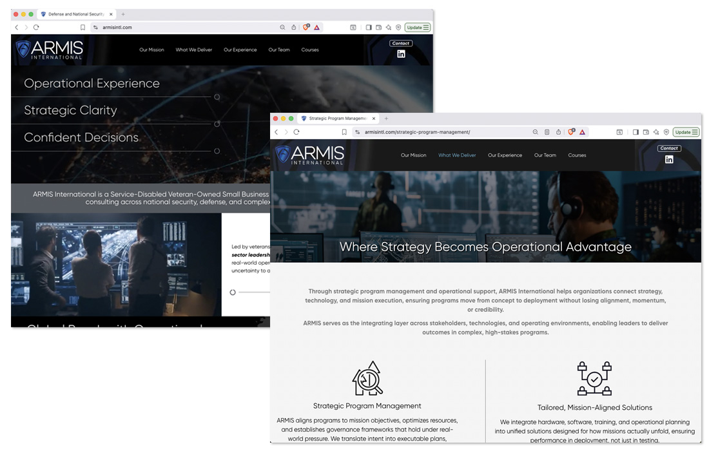The width and height of the screenshot is (709, 451).
Task: Click Brave Rewards triangle in front window
Action: (x=583, y=132)
